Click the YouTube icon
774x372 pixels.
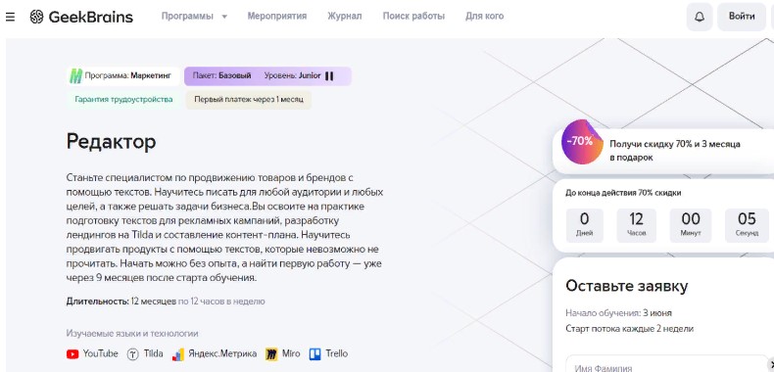(x=73, y=354)
